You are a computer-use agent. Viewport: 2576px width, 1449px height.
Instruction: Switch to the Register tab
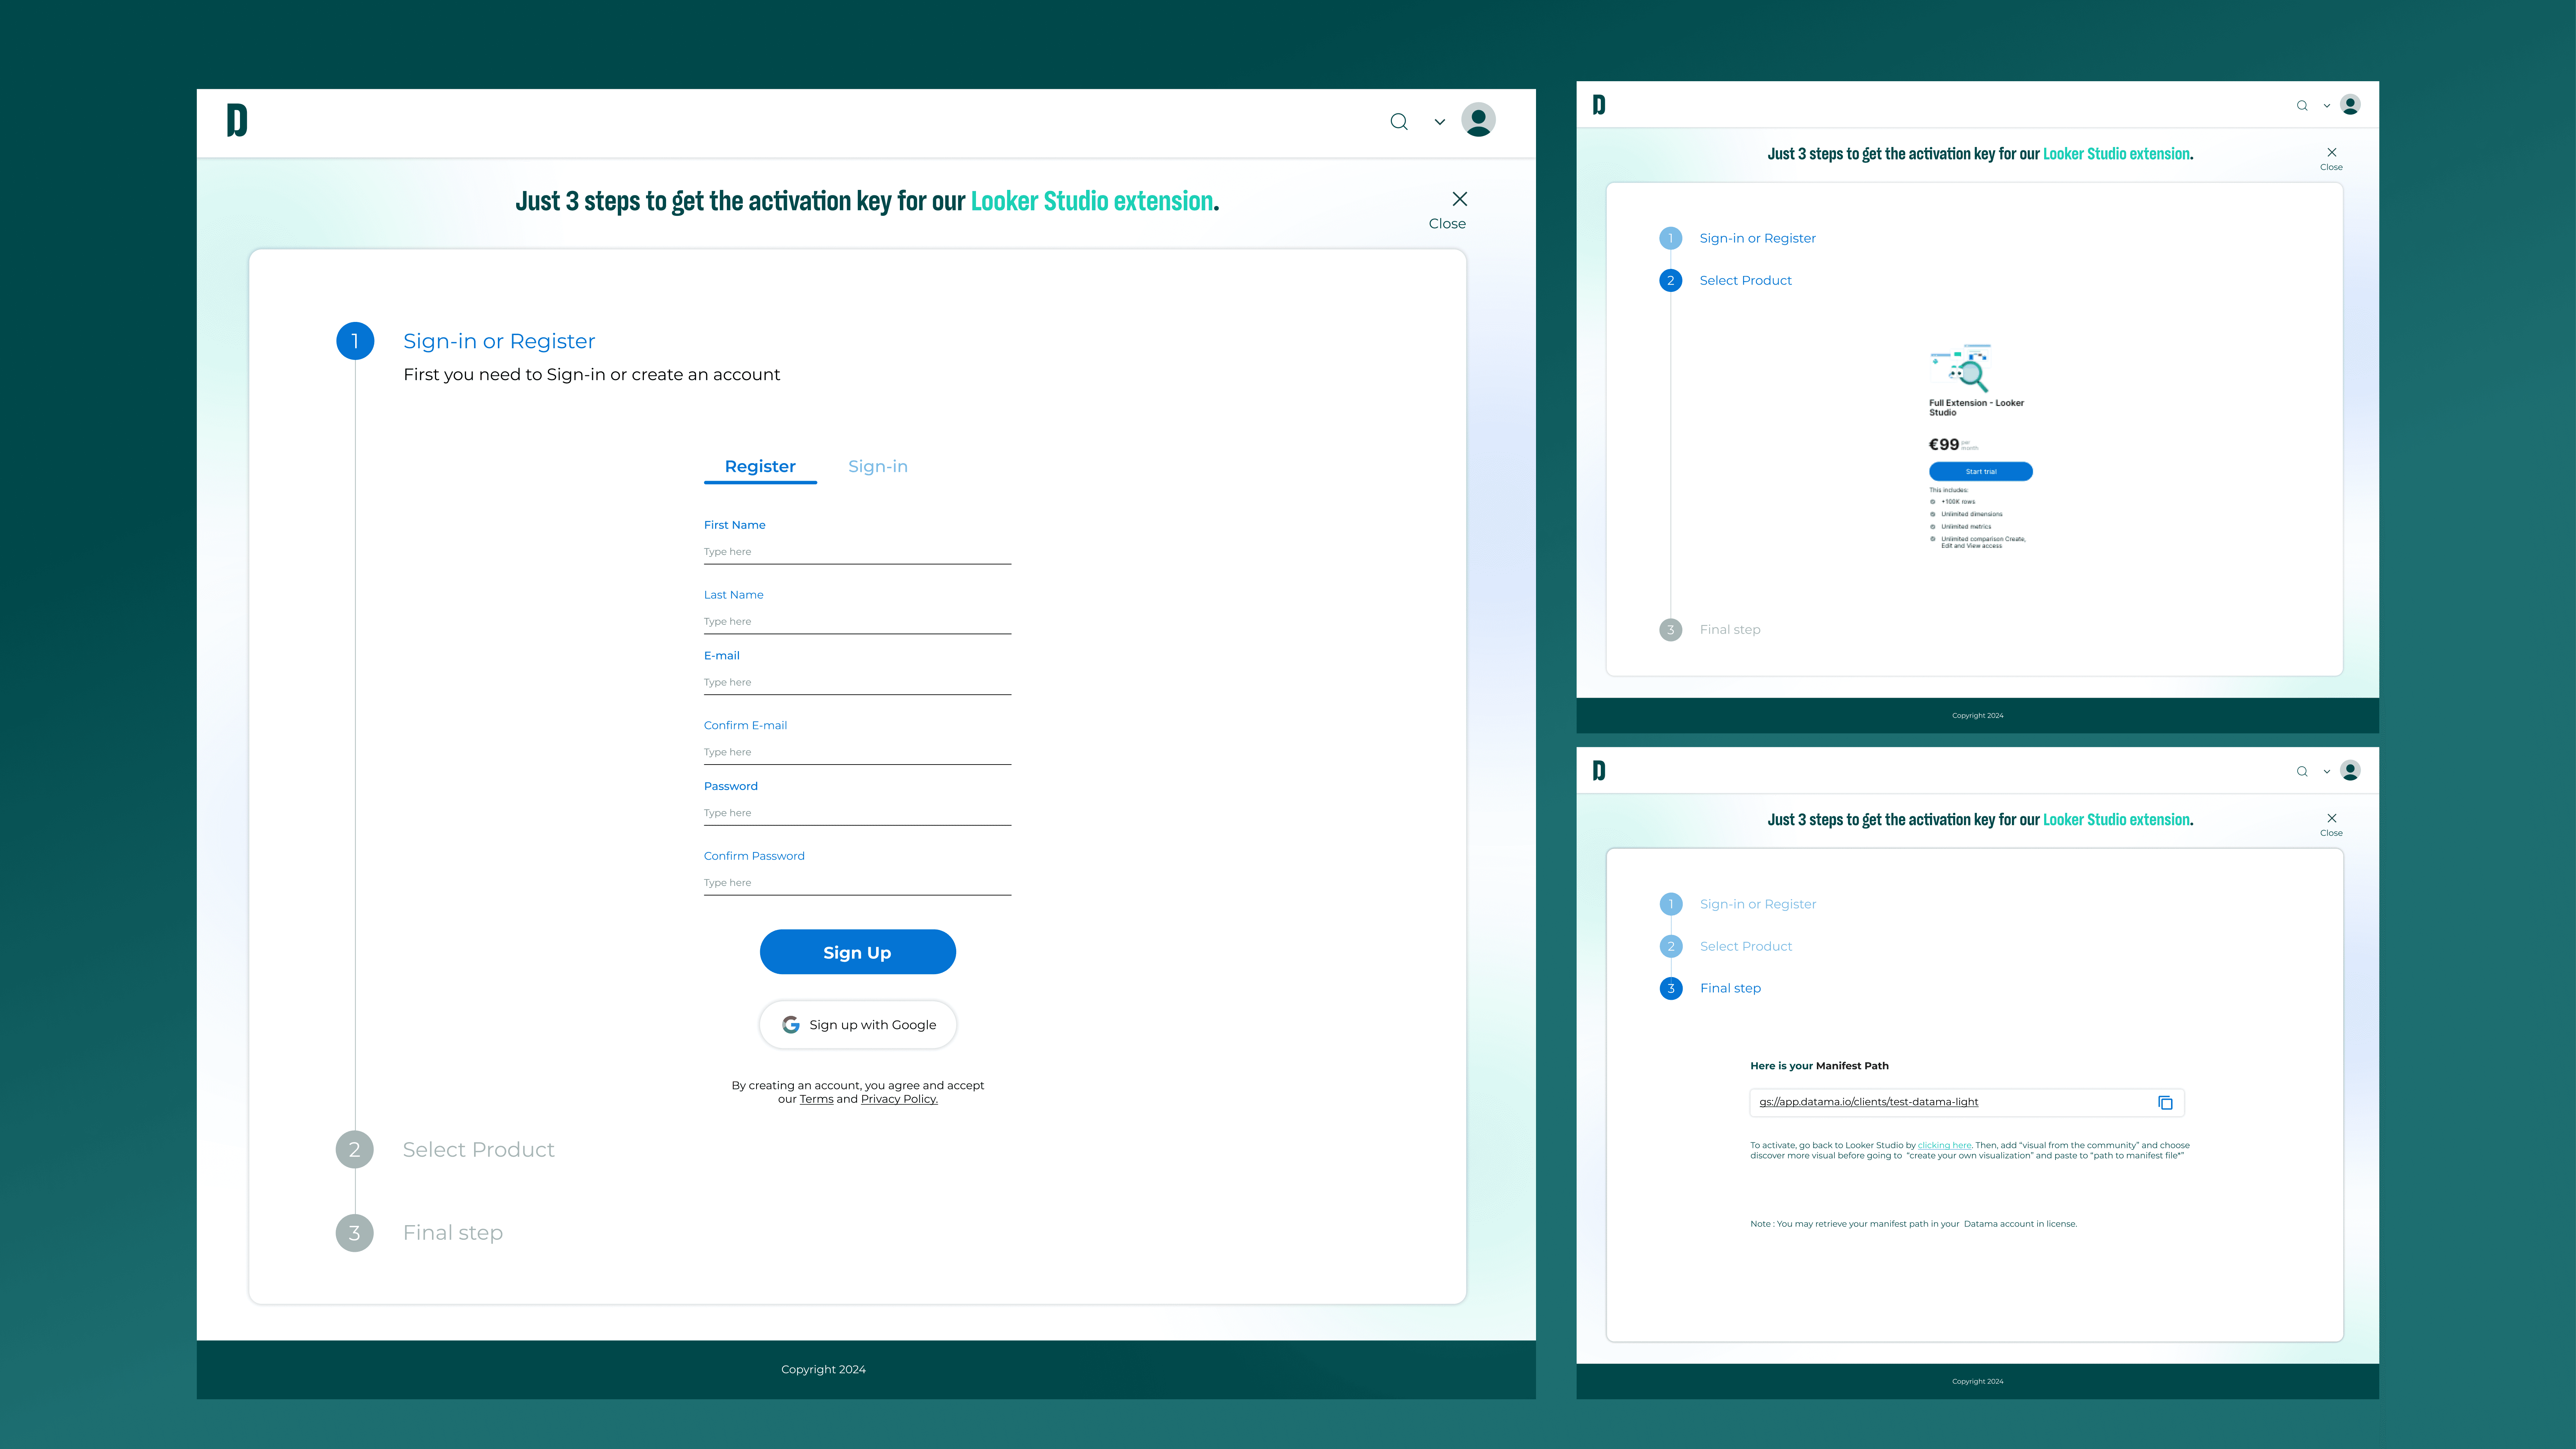tap(760, 467)
